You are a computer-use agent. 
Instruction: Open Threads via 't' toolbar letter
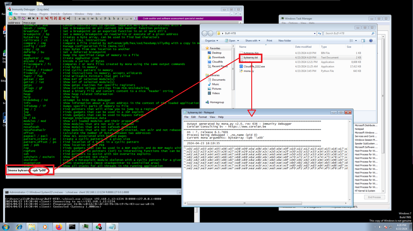(88, 18)
